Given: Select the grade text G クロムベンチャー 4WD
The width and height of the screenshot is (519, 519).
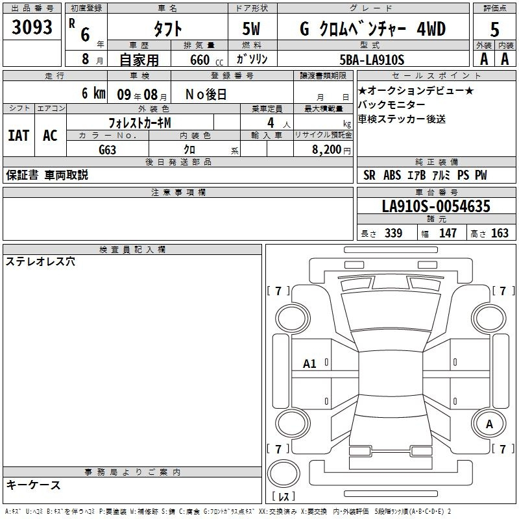Looking at the screenshot, I should point(372,29).
